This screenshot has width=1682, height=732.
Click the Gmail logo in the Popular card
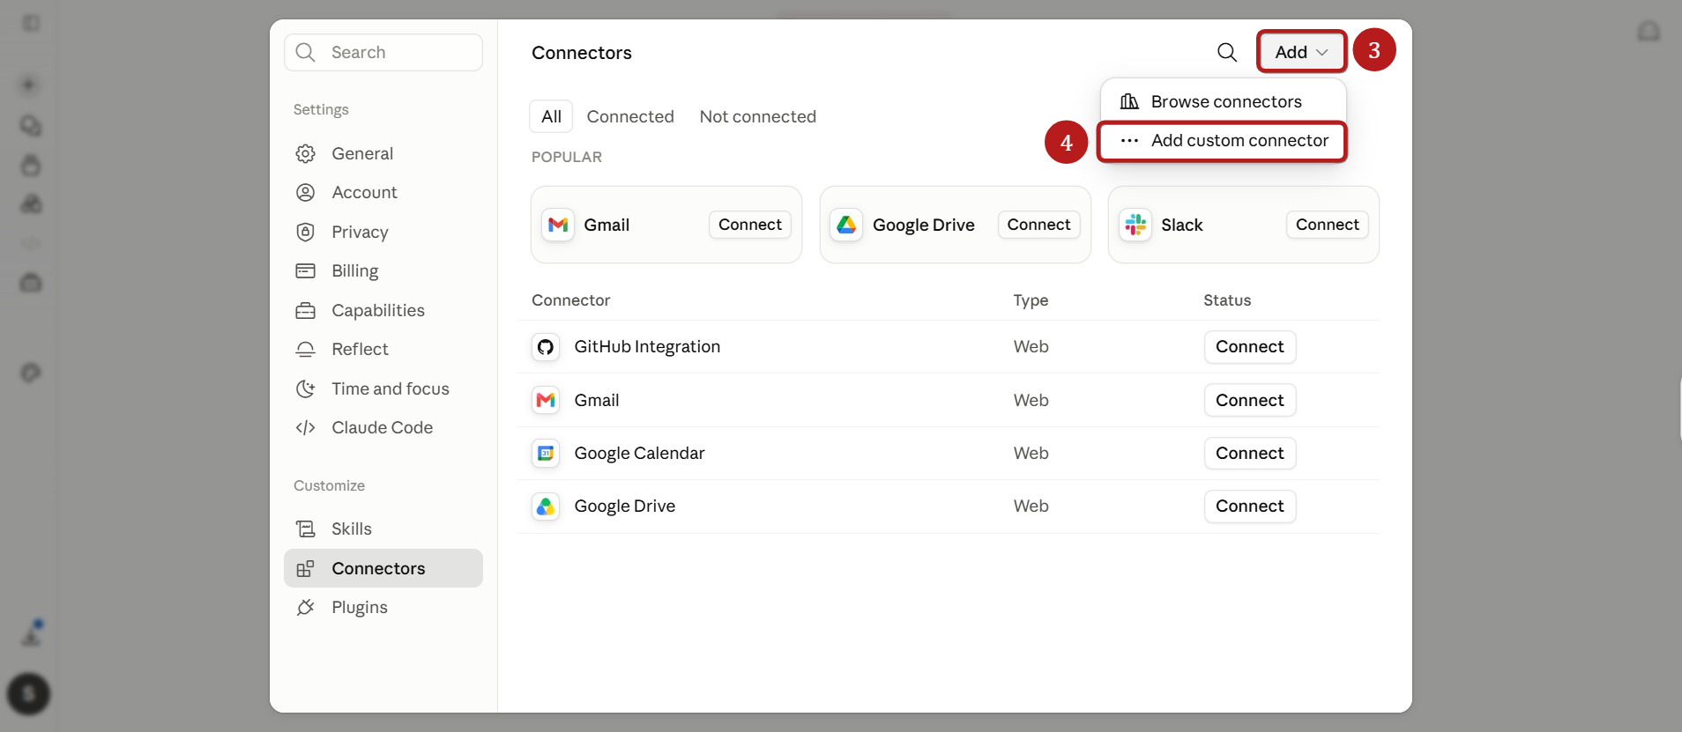[x=558, y=225]
